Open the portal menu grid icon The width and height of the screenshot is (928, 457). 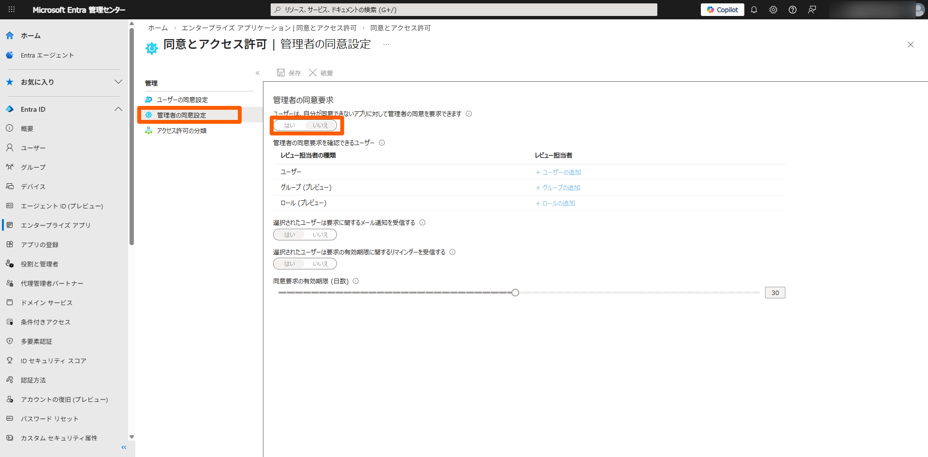pos(12,10)
